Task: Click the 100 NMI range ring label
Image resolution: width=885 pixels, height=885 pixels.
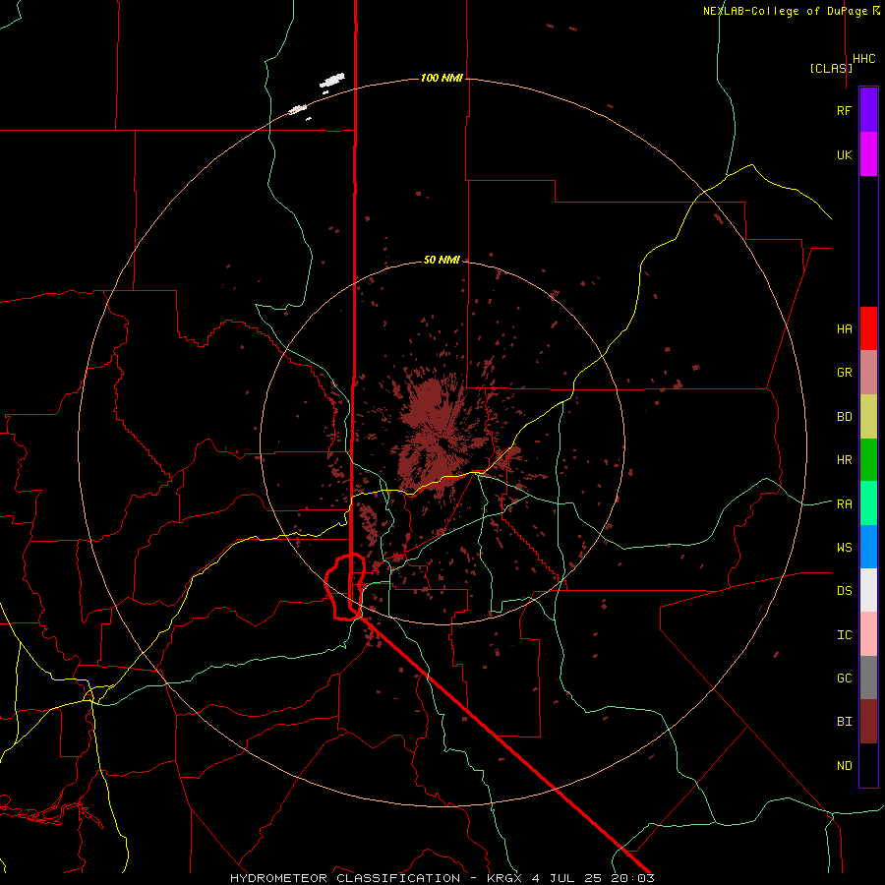Action: click(442, 78)
